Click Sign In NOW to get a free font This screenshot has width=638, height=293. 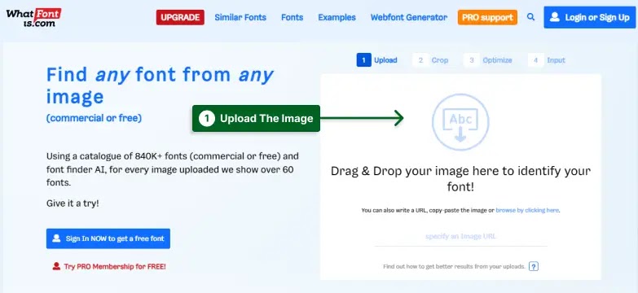[x=108, y=238]
